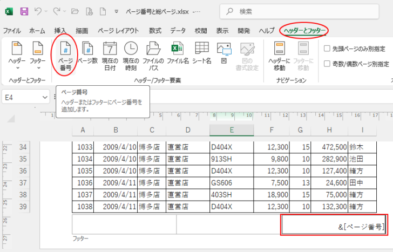Open the 校閲 tab
Image resolution: width=393 pixels, height=252 pixels.
coord(201,31)
